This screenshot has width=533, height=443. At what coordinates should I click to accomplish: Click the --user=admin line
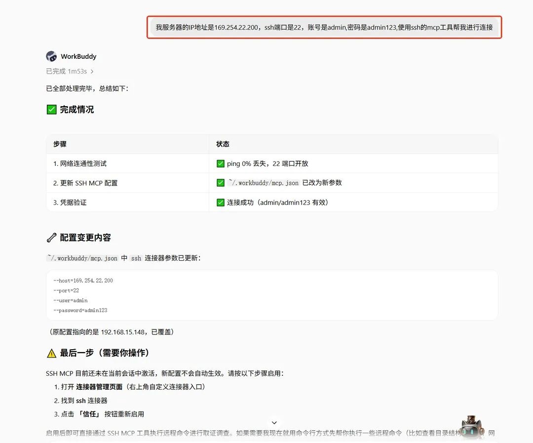click(71, 300)
